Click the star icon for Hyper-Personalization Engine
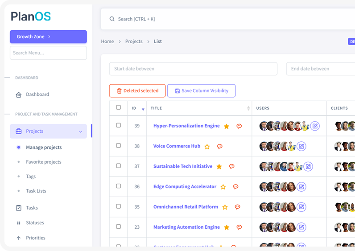355x251 pixels. (227, 126)
